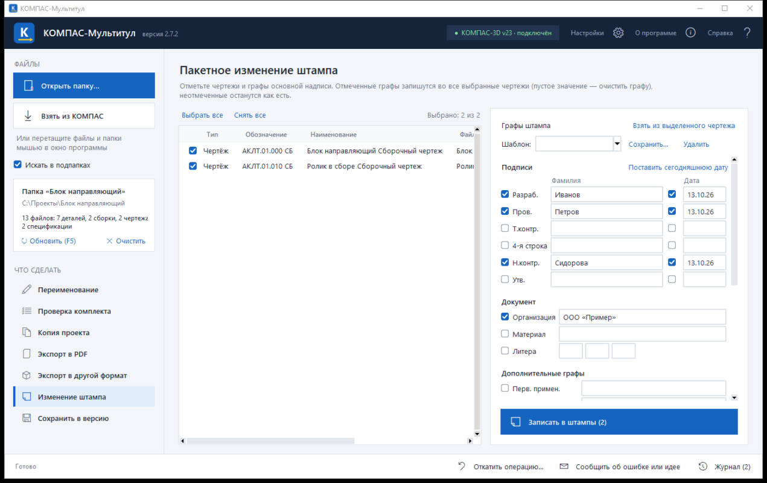
Task: Uncheck Искать в подпапках checkbox
Action: (x=18, y=165)
